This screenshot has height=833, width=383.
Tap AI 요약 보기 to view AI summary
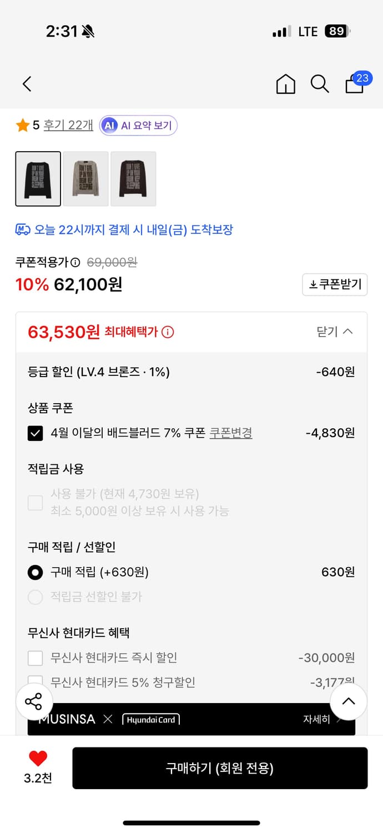coord(138,125)
